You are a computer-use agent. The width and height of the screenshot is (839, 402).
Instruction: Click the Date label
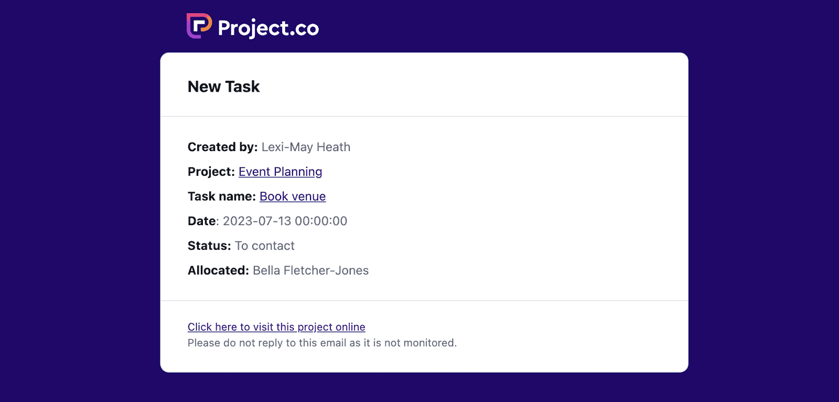(202, 221)
